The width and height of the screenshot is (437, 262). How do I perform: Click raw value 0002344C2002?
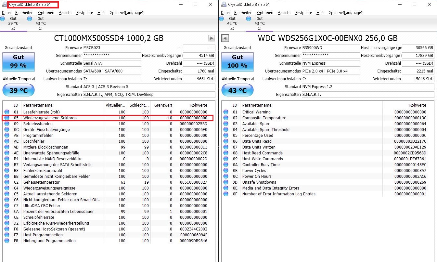click(193, 229)
